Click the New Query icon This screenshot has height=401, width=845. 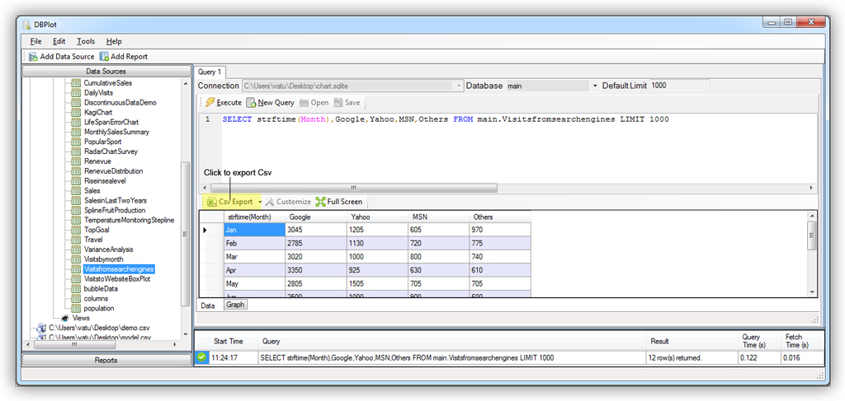(x=251, y=103)
